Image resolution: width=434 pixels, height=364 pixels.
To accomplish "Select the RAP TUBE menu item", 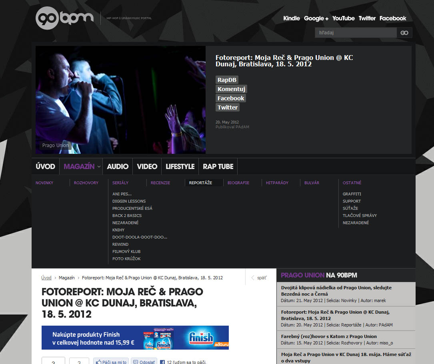I will (218, 166).
